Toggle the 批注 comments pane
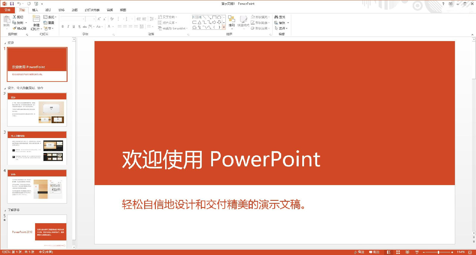Screen dimensions: 476x255 tap(374, 252)
